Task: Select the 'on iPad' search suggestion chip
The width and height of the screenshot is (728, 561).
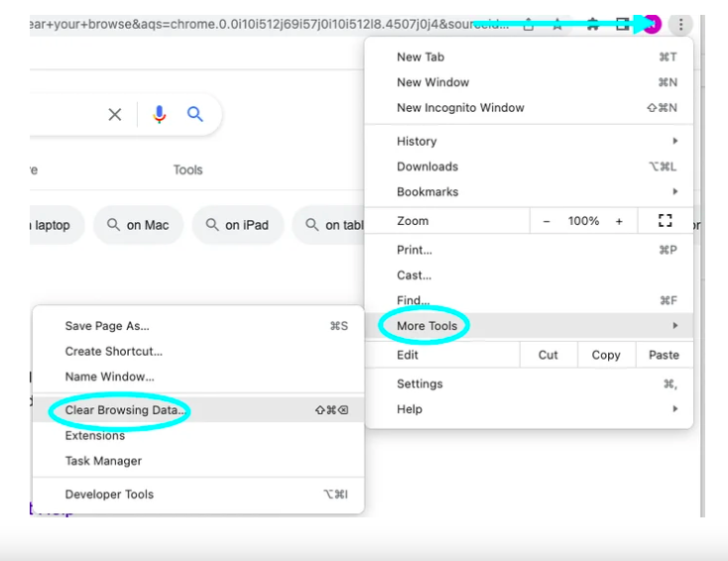Action: coord(238,225)
